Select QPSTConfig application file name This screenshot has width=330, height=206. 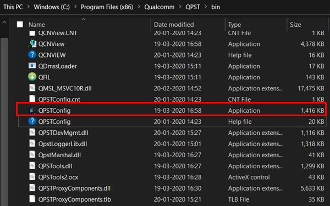pyautogui.click(x=54, y=111)
